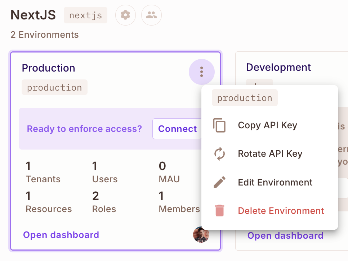
Task: Select Edit Environment menu entry
Action: coord(275,182)
